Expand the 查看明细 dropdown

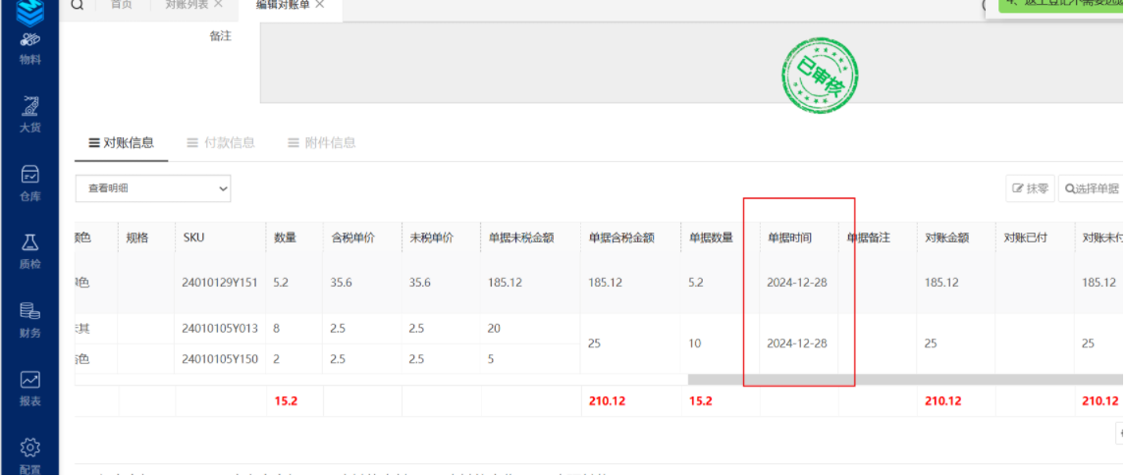click(153, 188)
